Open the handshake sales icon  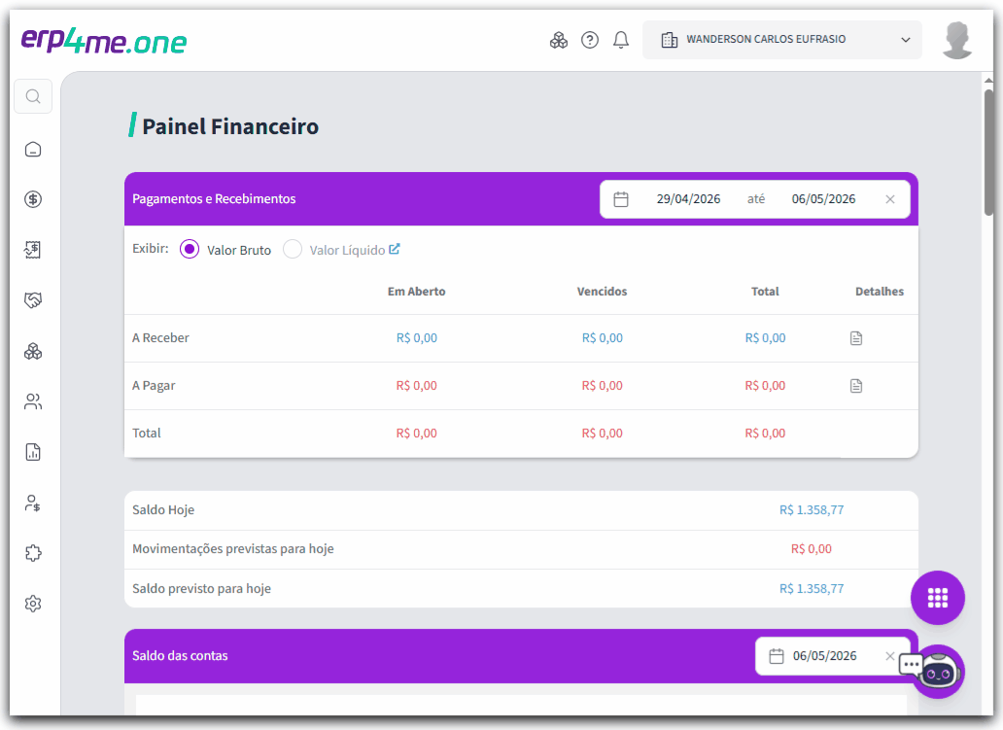tap(33, 300)
